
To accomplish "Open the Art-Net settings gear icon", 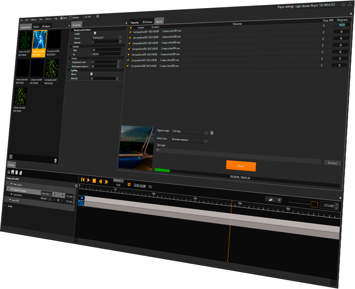I will tap(98, 17).
